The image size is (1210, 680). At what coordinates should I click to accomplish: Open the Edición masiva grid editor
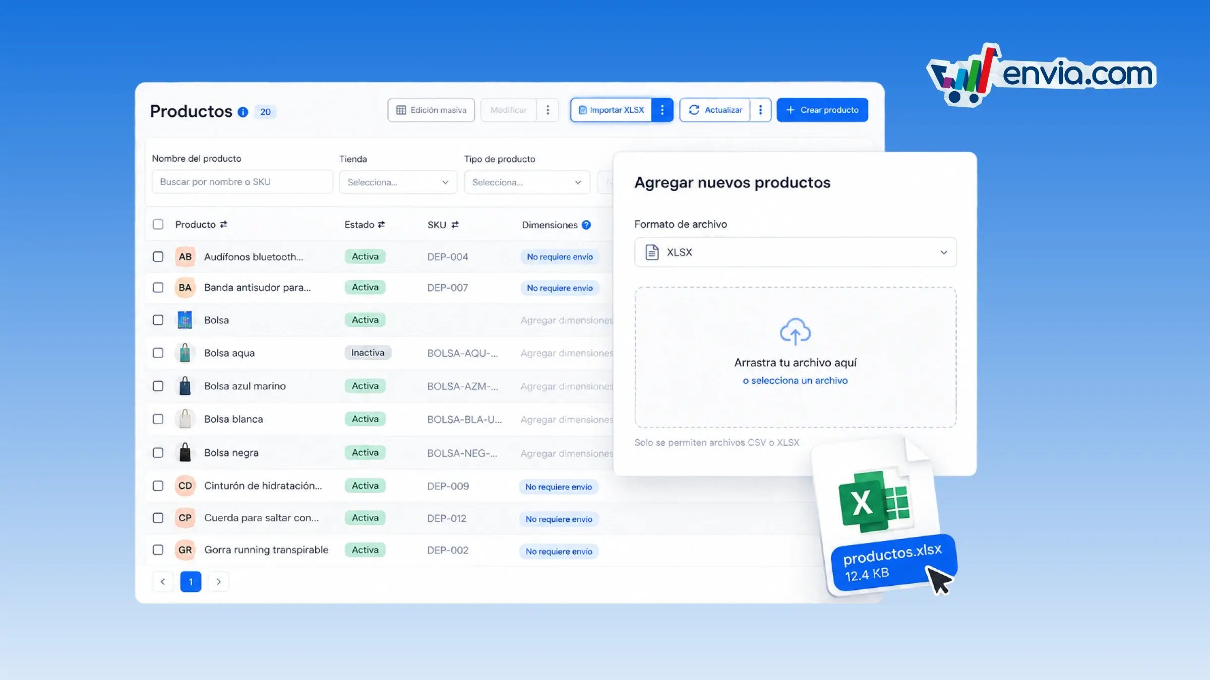pos(431,110)
